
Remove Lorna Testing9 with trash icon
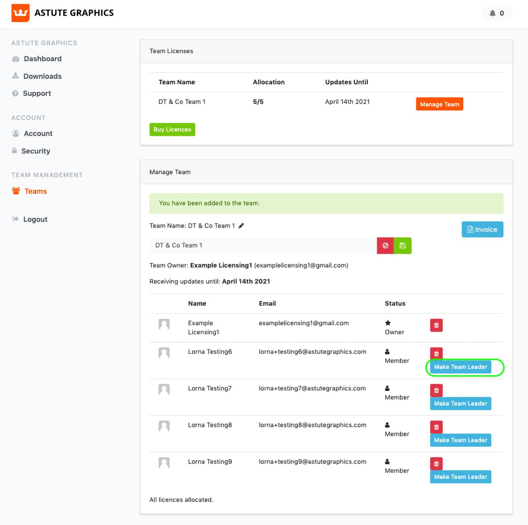click(x=436, y=463)
